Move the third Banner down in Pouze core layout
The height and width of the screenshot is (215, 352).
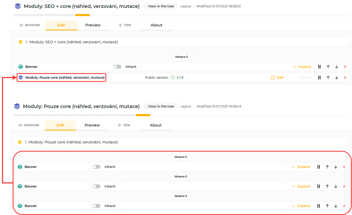336,206
